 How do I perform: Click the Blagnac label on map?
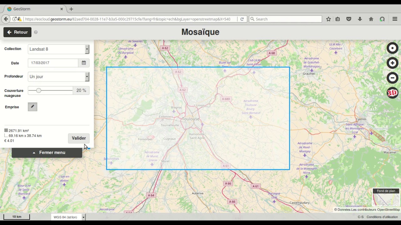177,107
